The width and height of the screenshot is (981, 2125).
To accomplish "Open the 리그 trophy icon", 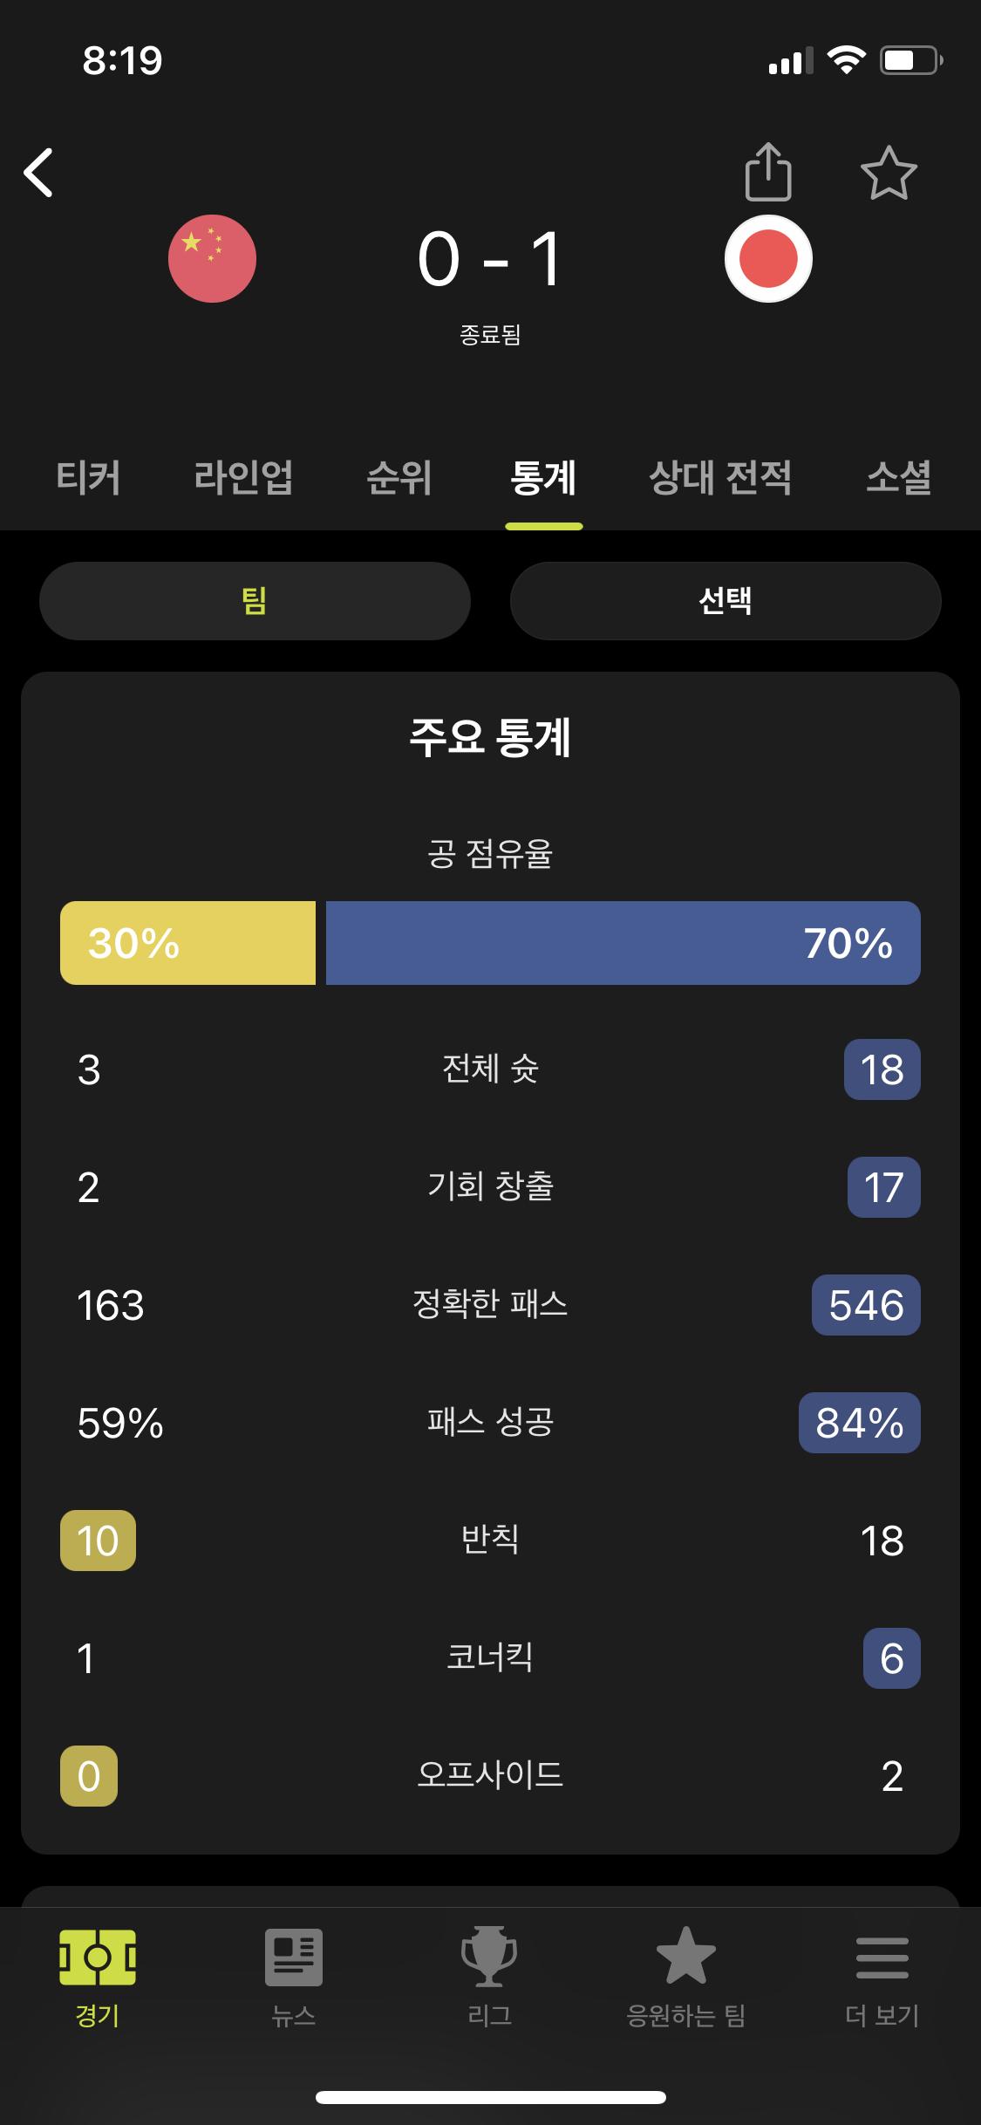I will click(x=489, y=1957).
